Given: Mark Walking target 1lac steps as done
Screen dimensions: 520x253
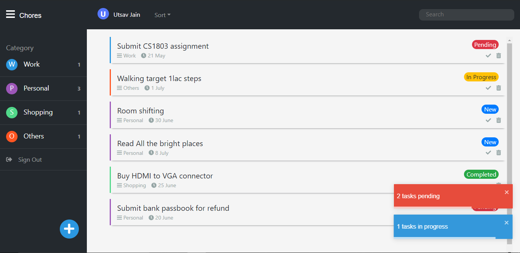Looking at the screenshot, I should pyautogui.click(x=488, y=88).
